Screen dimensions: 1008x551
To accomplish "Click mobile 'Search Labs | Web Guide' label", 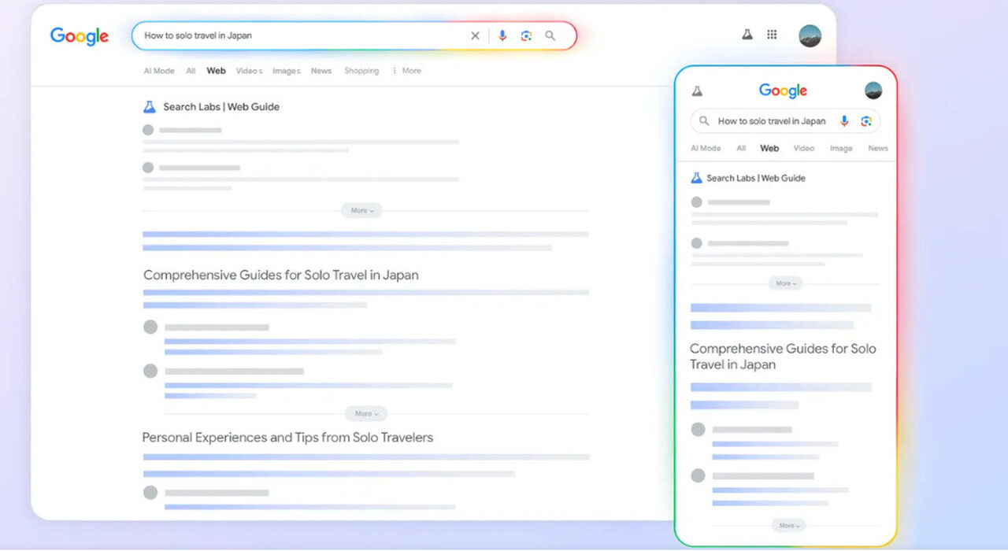I will pyautogui.click(x=756, y=178).
